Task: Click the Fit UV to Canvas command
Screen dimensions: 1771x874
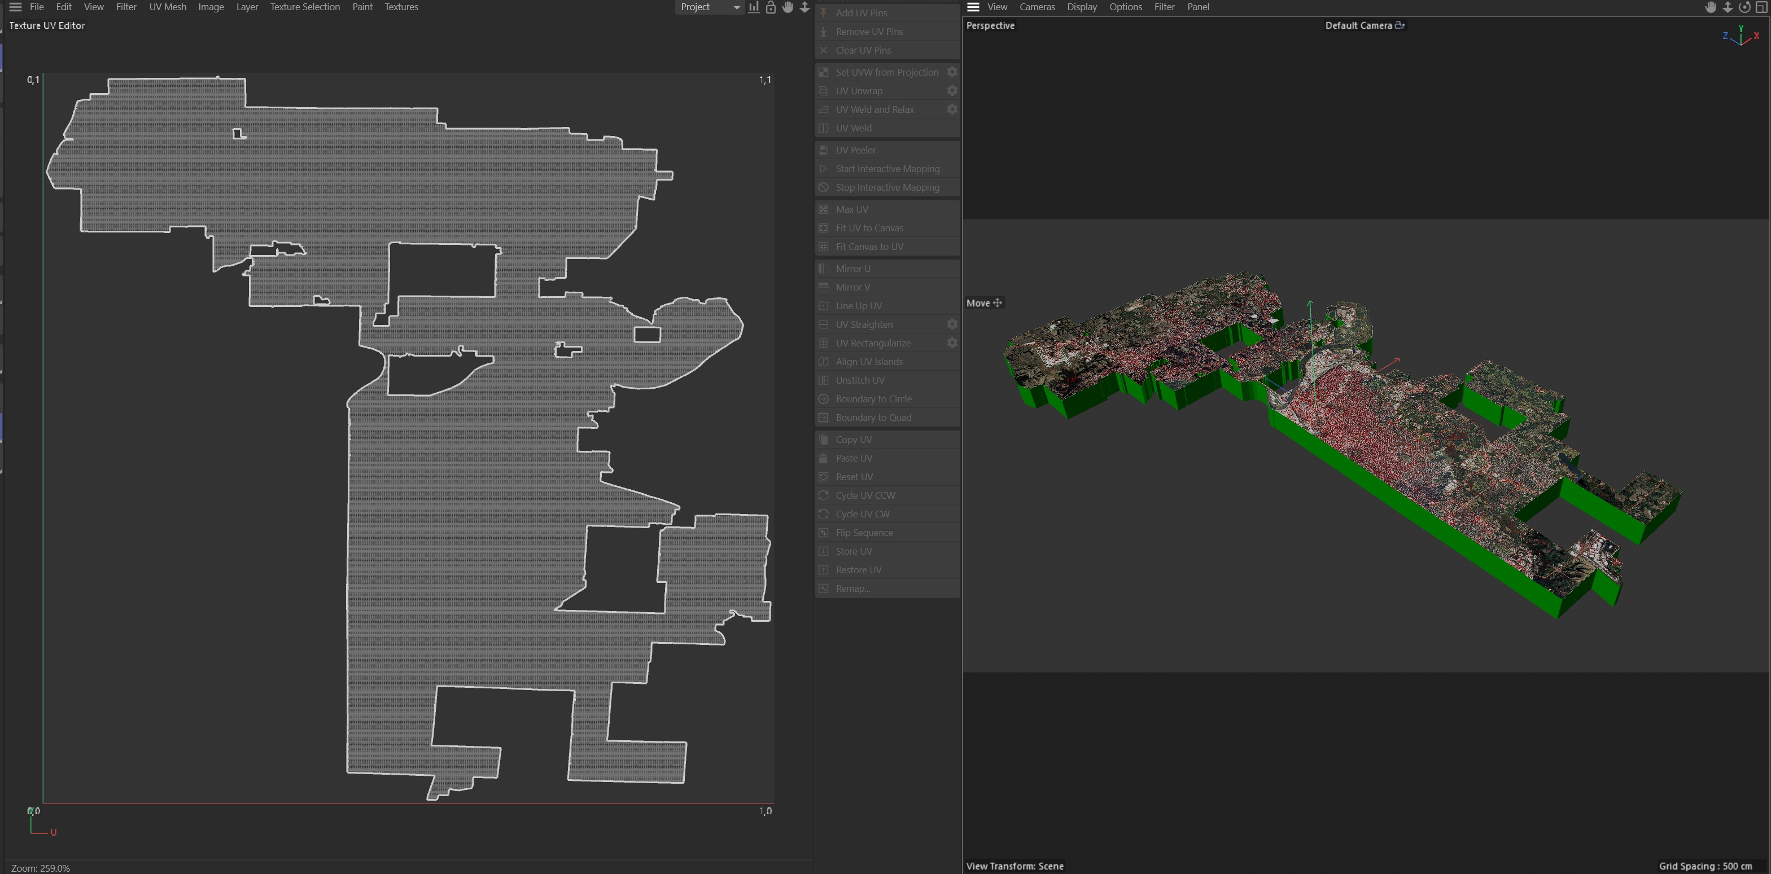Action: pos(869,228)
